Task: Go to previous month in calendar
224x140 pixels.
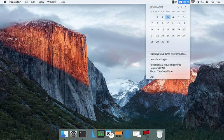Action: click(178, 7)
